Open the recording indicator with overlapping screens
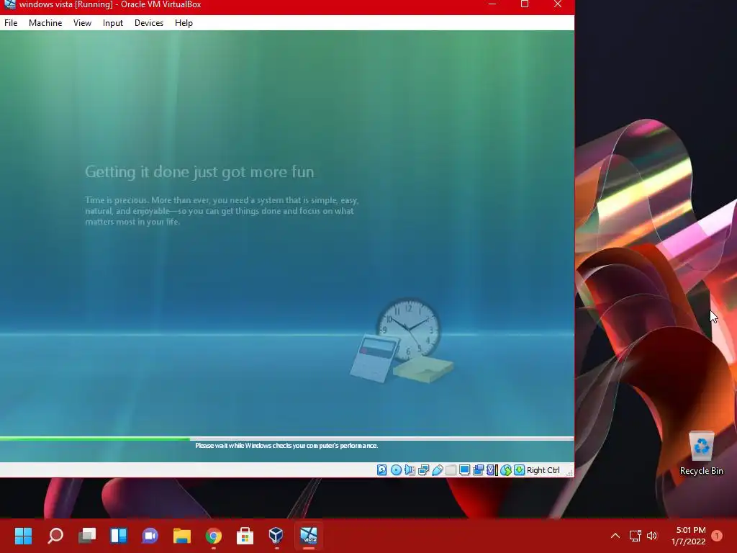 click(478, 469)
